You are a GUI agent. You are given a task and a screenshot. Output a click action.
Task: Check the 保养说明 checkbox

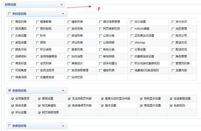tap(13, 77)
